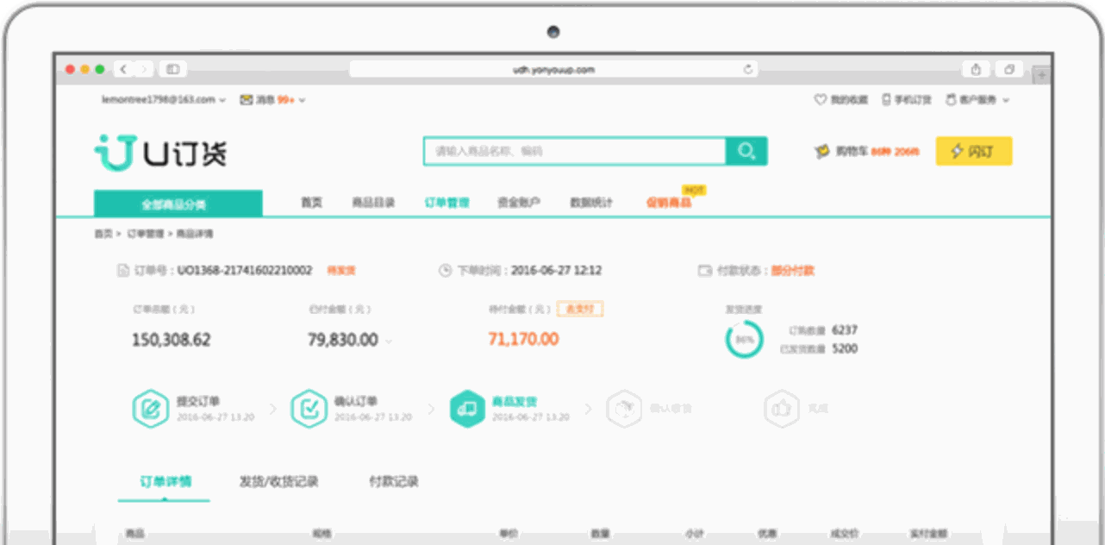The width and height of the screenshot is (1105, 545).
Task: Show all tabs in Safari
Action: 1008,69
